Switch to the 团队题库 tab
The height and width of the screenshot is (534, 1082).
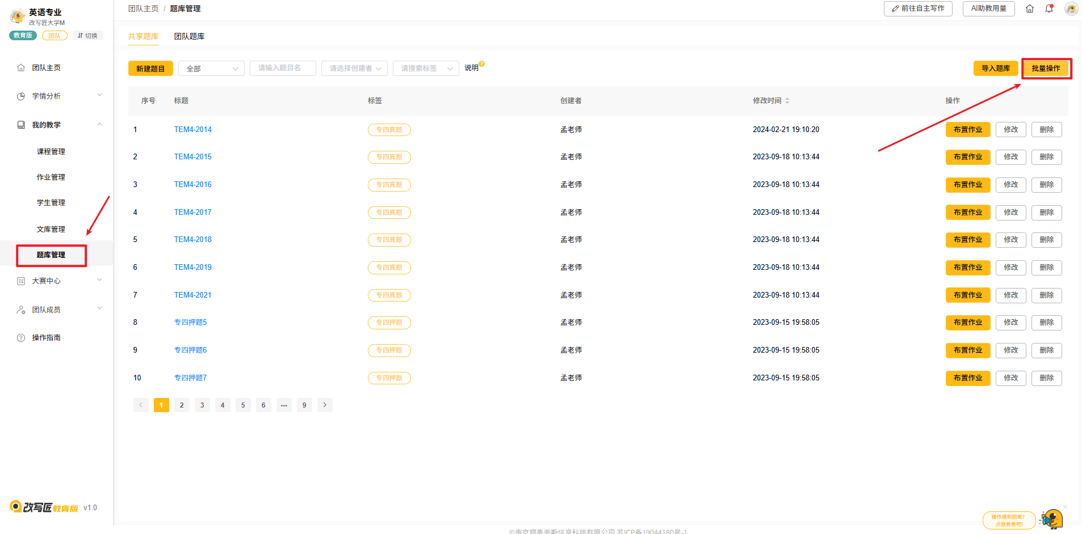coord(189,36)
